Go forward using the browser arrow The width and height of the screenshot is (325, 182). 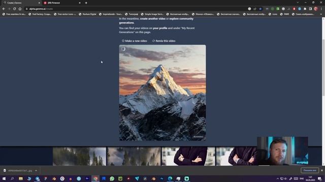9,9
